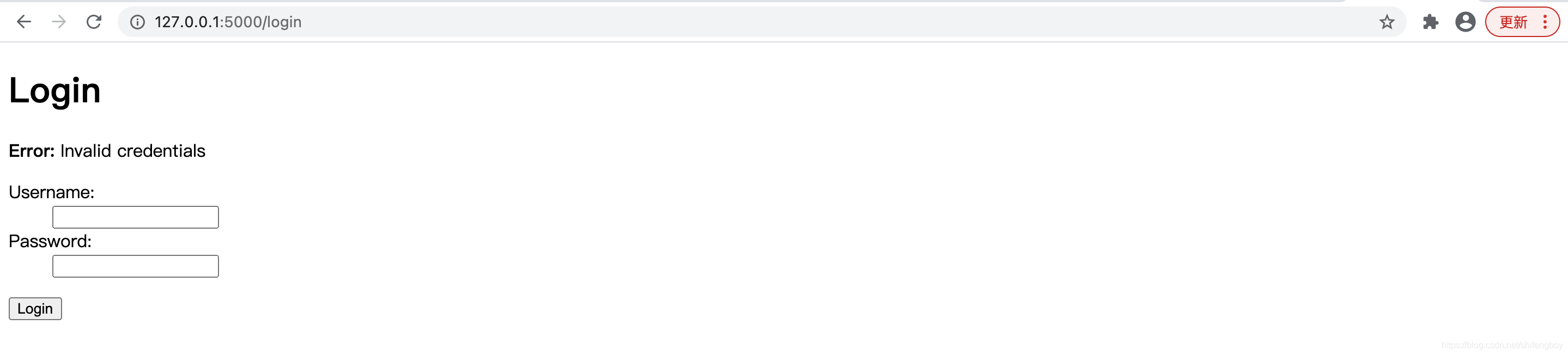The image size is (1568, 355).
Task: Submit the form with Login button
Action: coord(35,309)
